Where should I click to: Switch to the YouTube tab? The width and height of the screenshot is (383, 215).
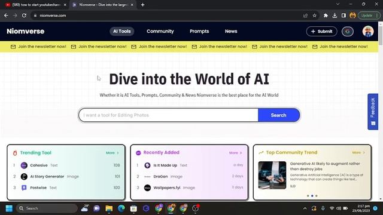(36, 5)
